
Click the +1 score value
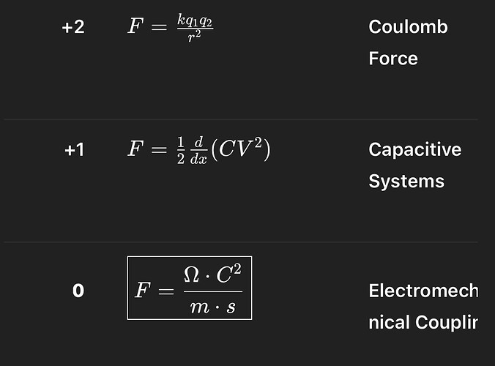(x=75, y=150)
